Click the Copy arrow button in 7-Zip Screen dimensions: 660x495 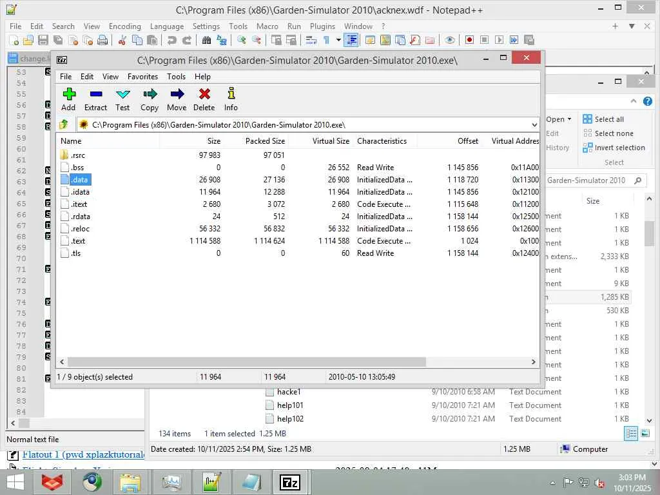[x=150, y=99]
